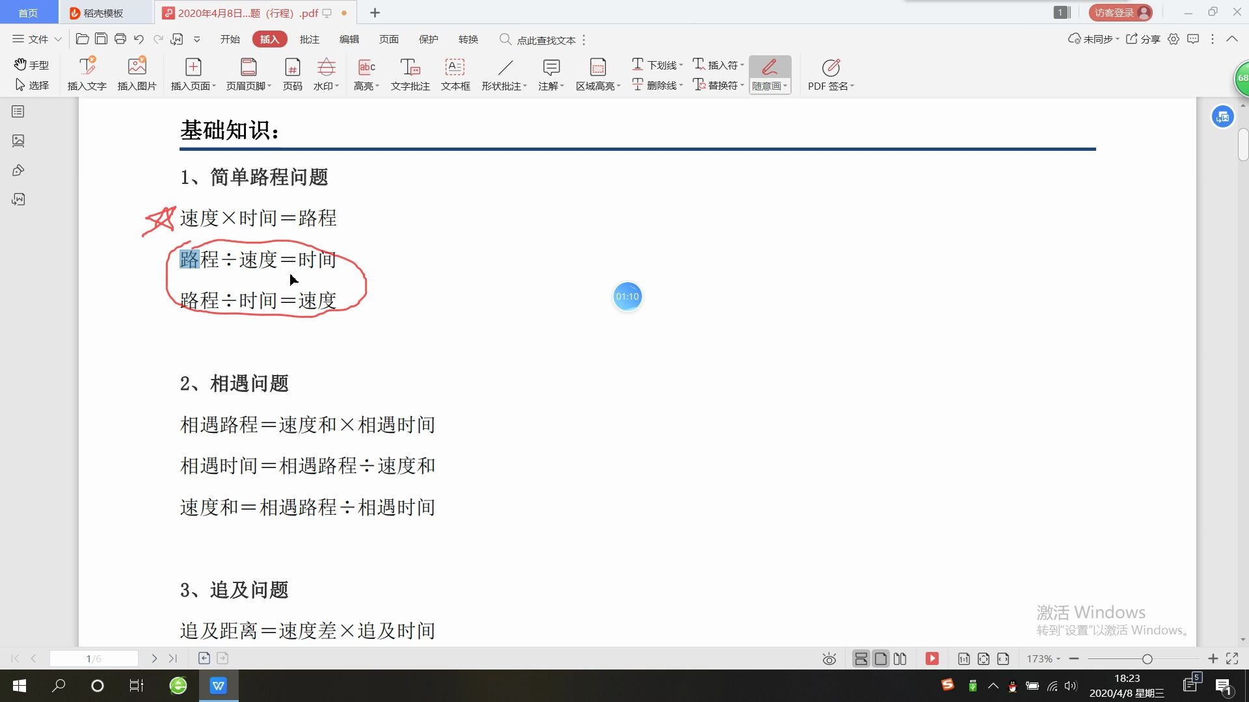Click the zoom out minus button
Screen dimensions: 1249x702
point(1074,659)
